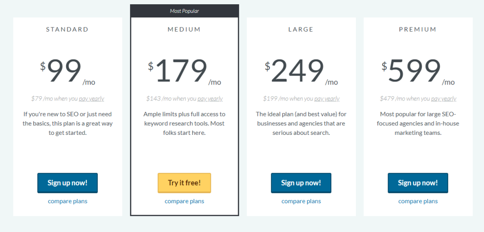The width and height of the screenshot is (484, 232).
Task: Click Sign up now under Premium plan
Action: 418,183
